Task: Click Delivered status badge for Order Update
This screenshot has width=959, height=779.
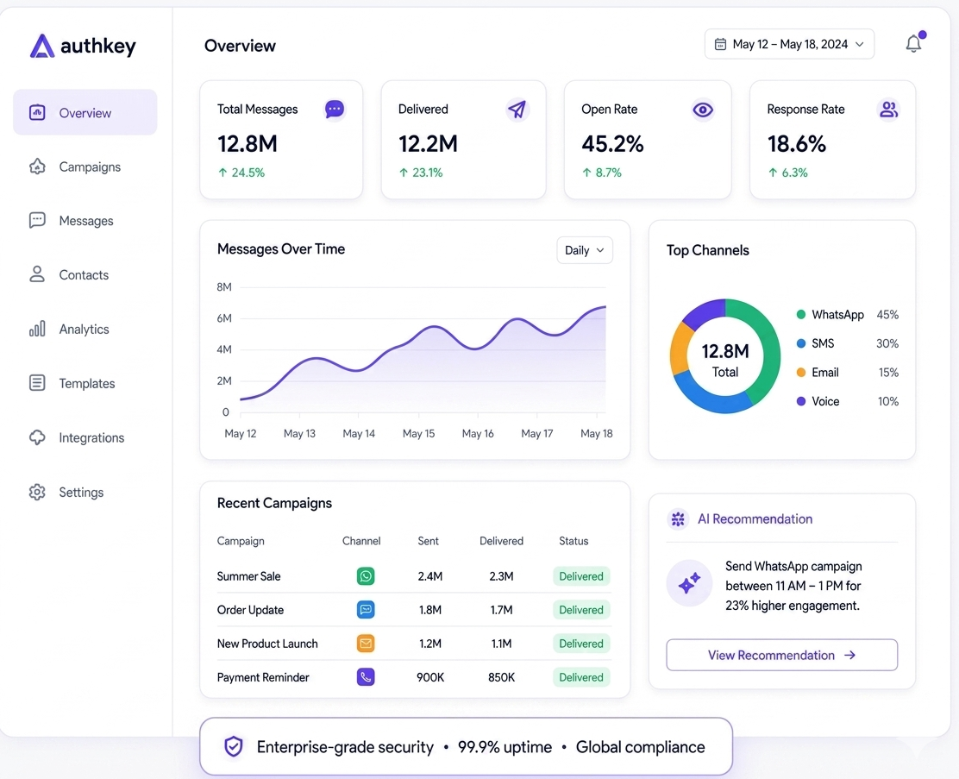Action: tap(581, 610)
